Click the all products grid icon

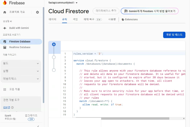[x=5, y=89]
